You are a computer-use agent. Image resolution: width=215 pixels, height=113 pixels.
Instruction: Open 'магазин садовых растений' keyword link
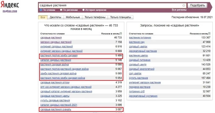[x=56, y=42]
